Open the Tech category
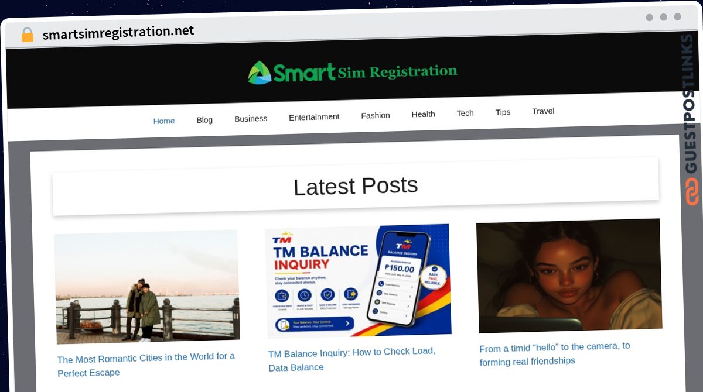This screenshot has width=703, height=392. click(x=465, y=113)
